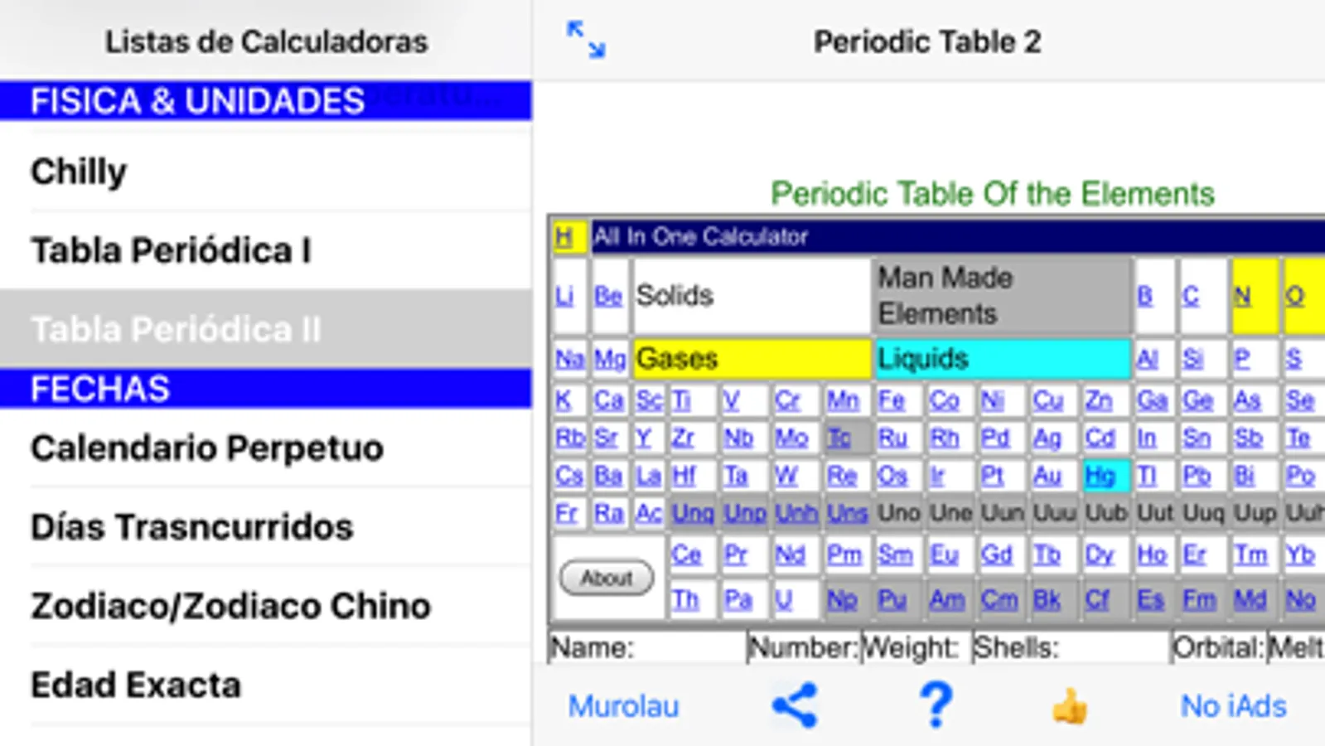Tap the share icon
Screen dimensions: 1325x746
click(x=795, y=706)
